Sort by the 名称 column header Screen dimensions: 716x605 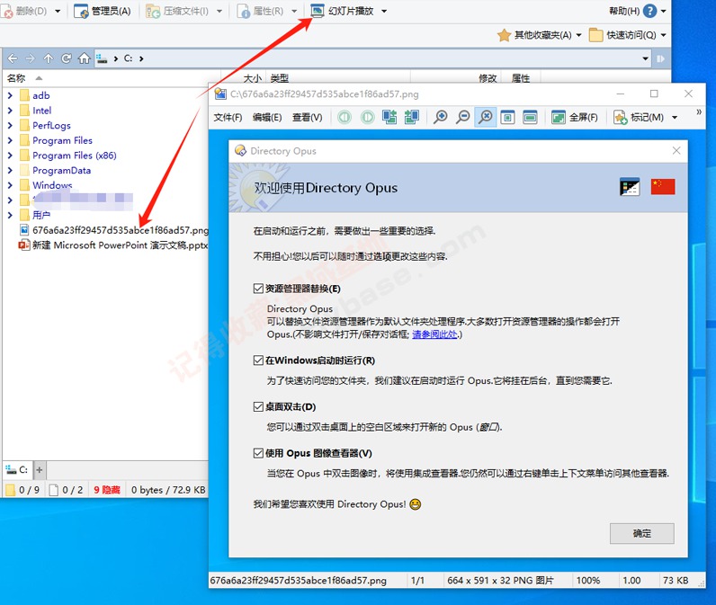16,78
